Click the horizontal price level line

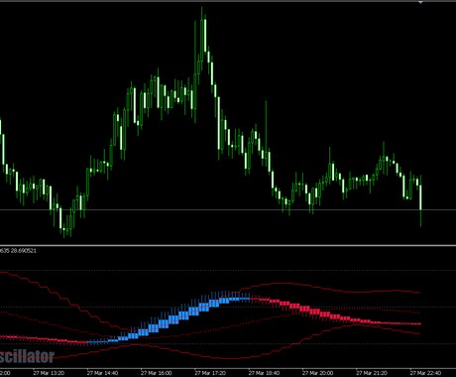[228, 209]
